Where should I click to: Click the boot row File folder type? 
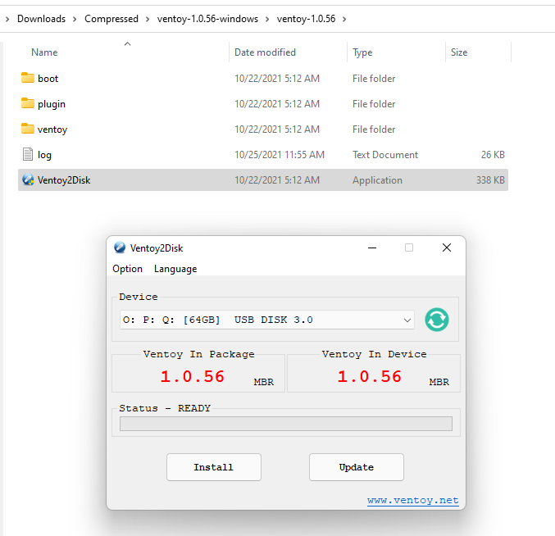click(374, 79)
